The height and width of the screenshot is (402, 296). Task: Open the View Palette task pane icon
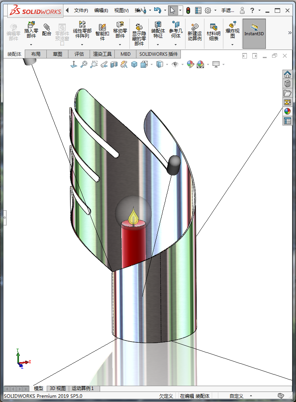pyautogui.click(x=287, y=102)
